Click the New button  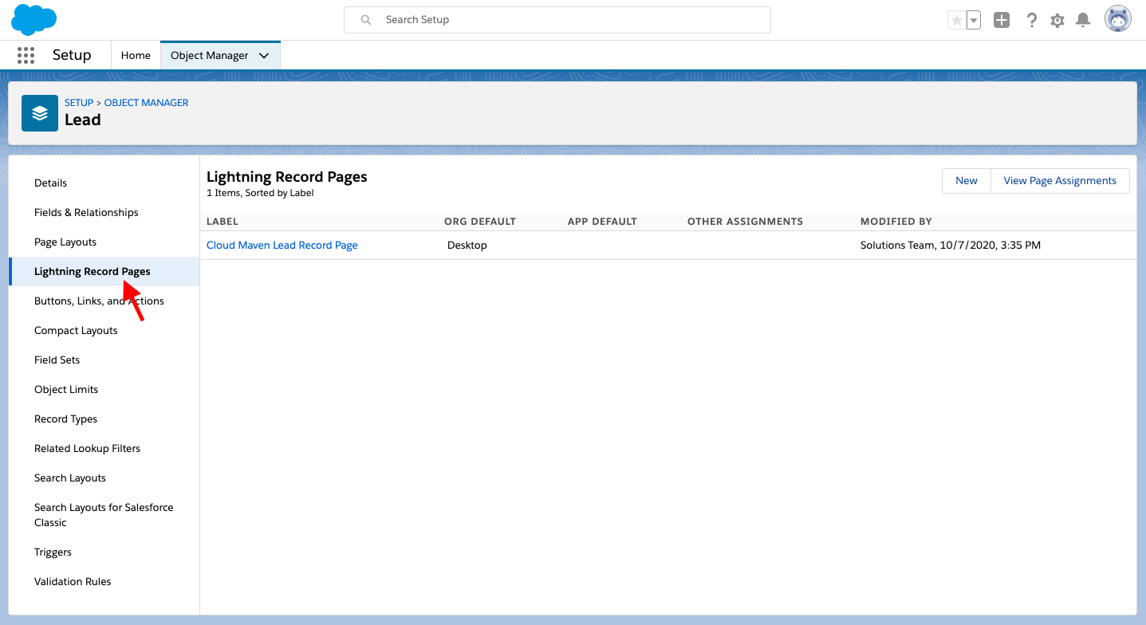coord(967,181)
